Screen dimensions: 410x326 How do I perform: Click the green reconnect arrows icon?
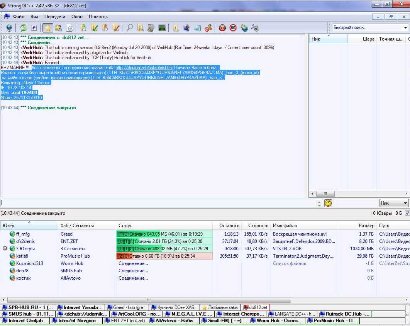[x=23, y=28]
